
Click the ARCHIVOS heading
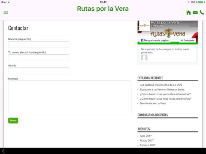(x=144, y=129)
